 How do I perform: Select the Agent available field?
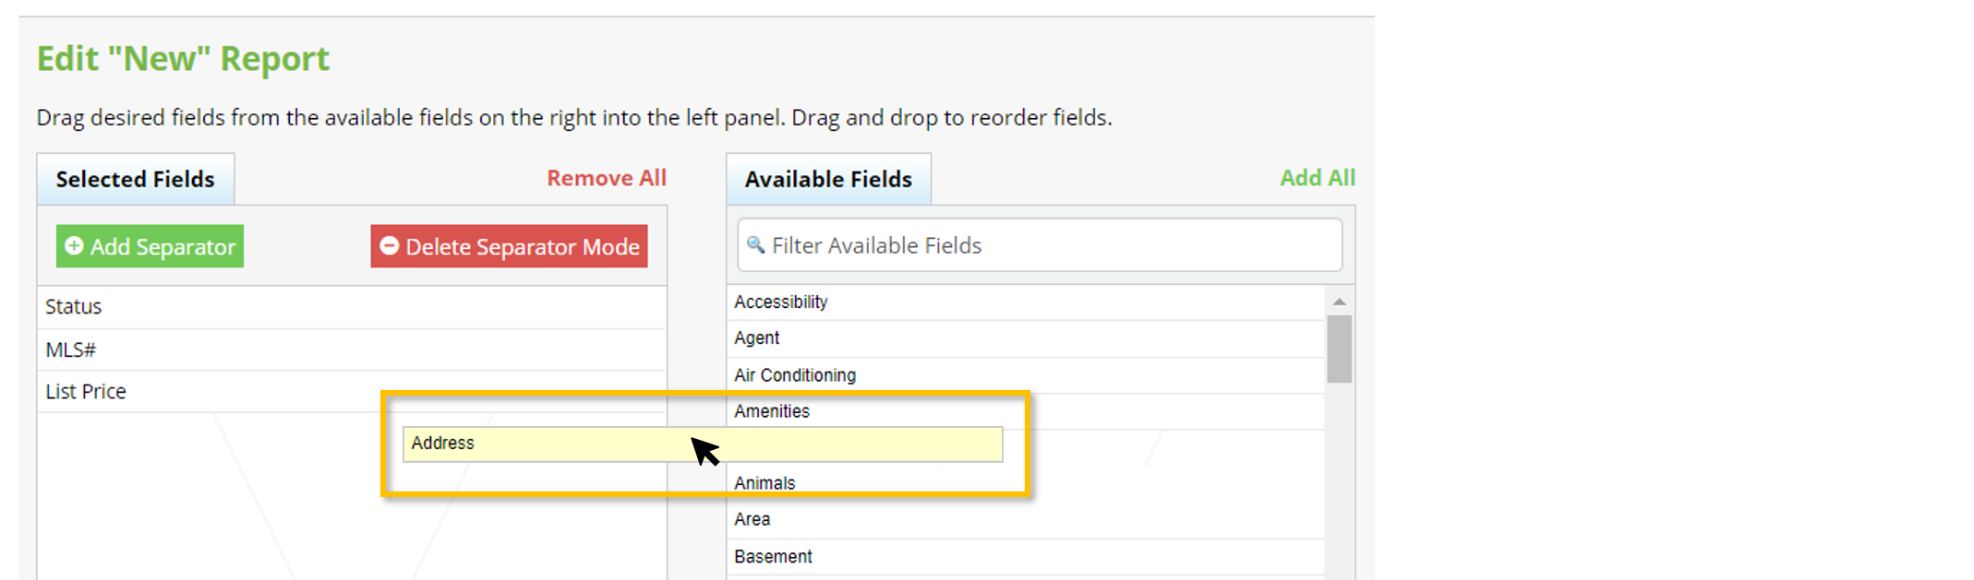tap(1026, 338)
